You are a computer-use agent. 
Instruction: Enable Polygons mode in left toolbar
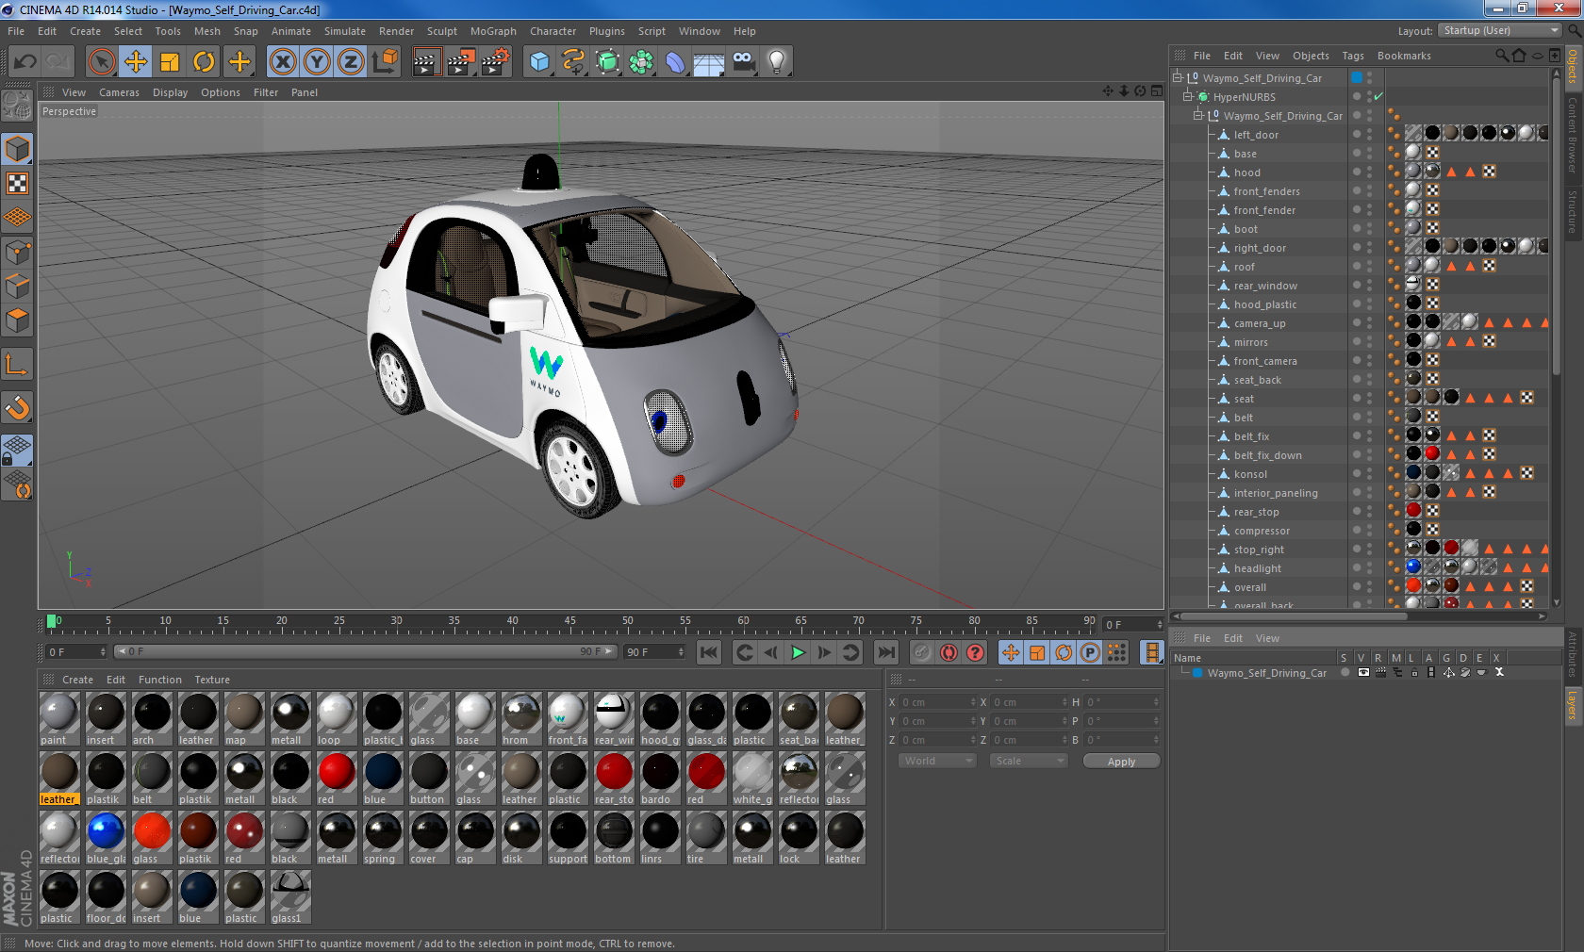coord(17,320)
